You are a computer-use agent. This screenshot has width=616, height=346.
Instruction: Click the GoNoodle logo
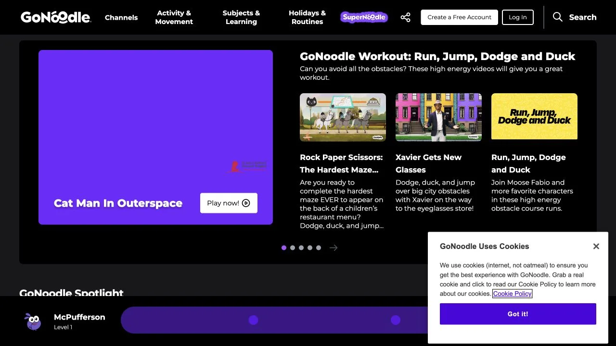56,17
